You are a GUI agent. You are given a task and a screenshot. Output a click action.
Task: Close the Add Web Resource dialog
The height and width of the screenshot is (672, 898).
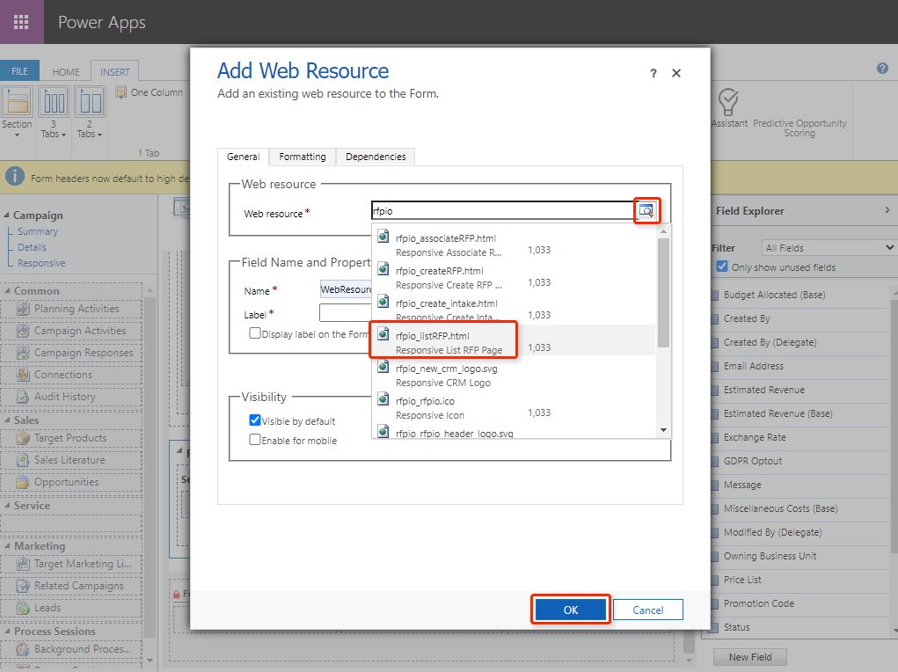676,73
